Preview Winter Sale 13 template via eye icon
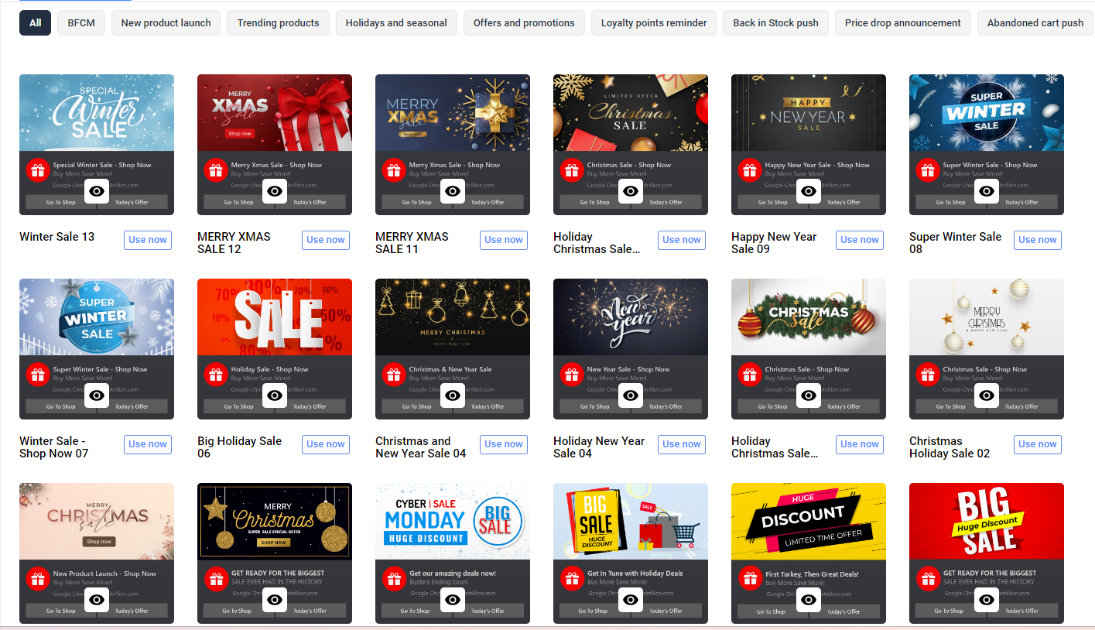This screenshot has height=630, width=1095. pyautogui.click(x=97, y=191)
